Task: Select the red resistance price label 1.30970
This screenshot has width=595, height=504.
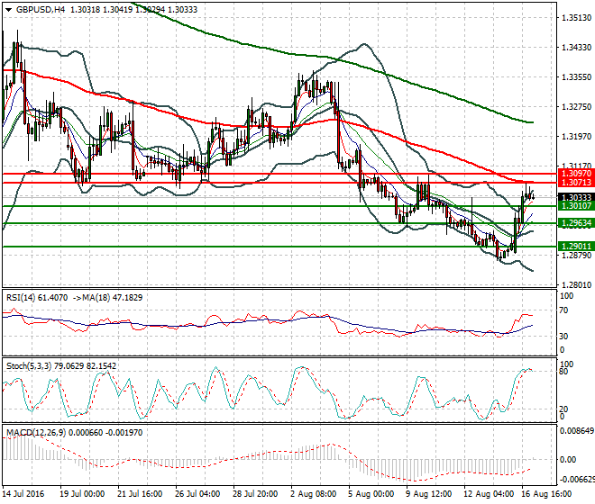Action: pyautogui.click(x=576, y=174)
